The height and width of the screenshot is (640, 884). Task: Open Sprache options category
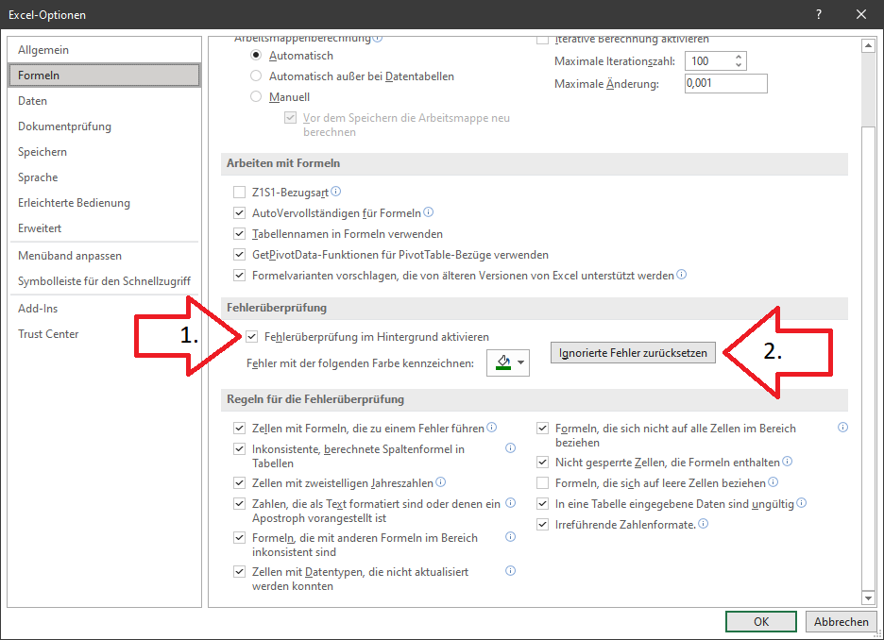point(104,177)
